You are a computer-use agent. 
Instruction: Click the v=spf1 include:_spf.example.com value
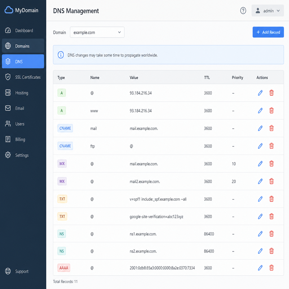coord(158,199)
